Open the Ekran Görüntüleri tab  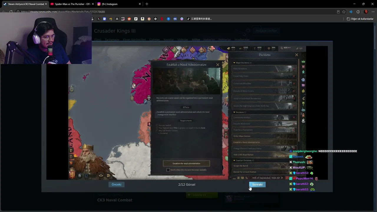coord(134,40)
